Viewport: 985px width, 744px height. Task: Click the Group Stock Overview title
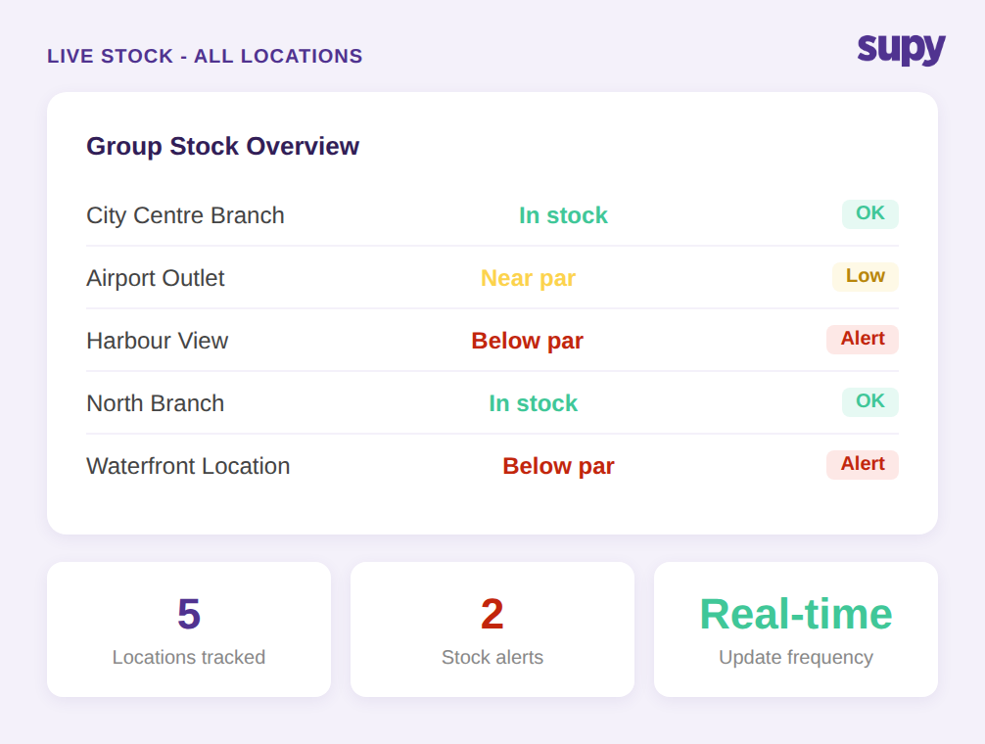tap(222, 146)
